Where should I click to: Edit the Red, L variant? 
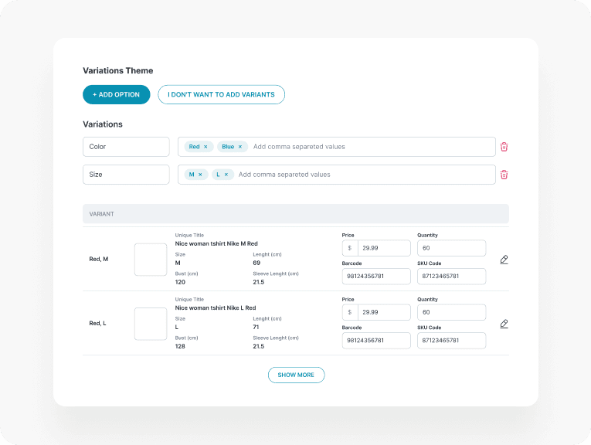(x=504, y=324)
